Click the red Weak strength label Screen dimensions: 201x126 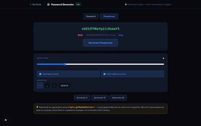[80, 35]
